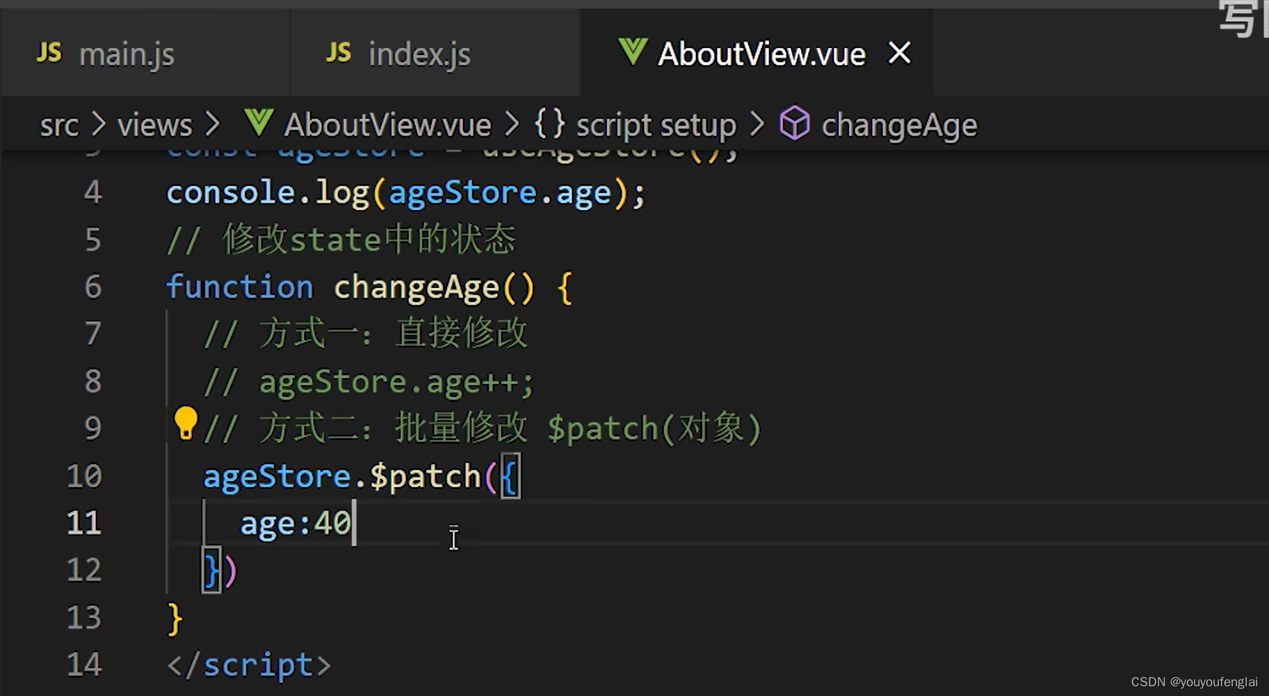Click '$patch' on line 10
This screenshot has height=696, width=1269.
coord(425,477)
